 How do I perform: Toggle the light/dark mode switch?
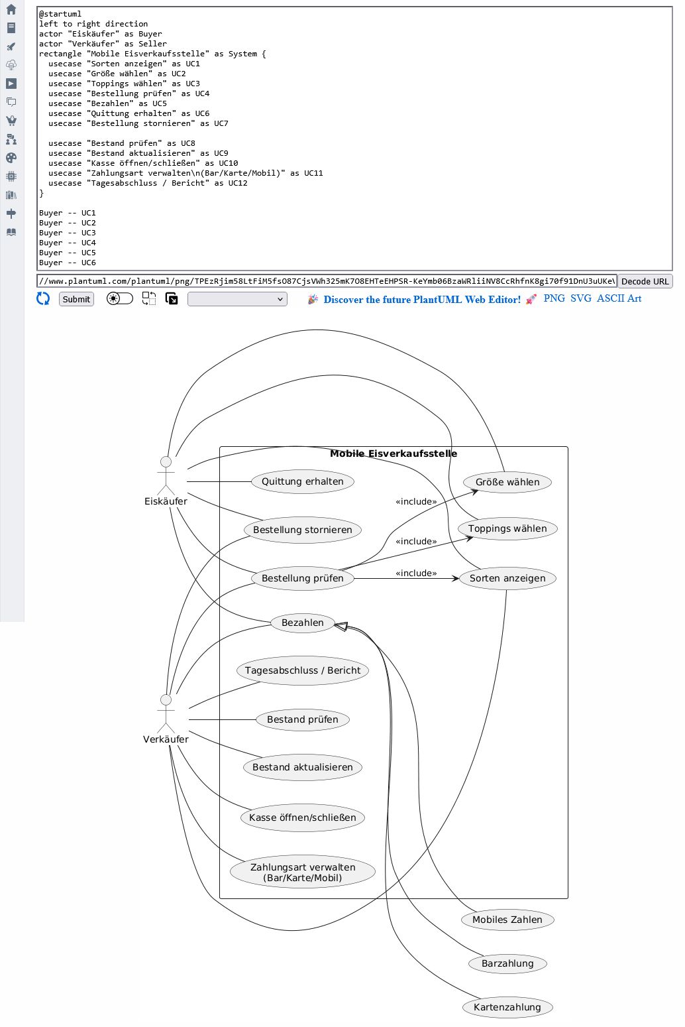click(x=120, y=299)
